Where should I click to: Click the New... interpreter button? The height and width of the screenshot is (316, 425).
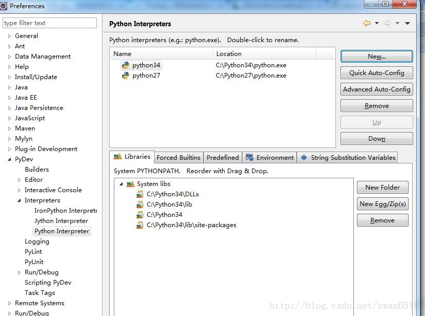377,56
